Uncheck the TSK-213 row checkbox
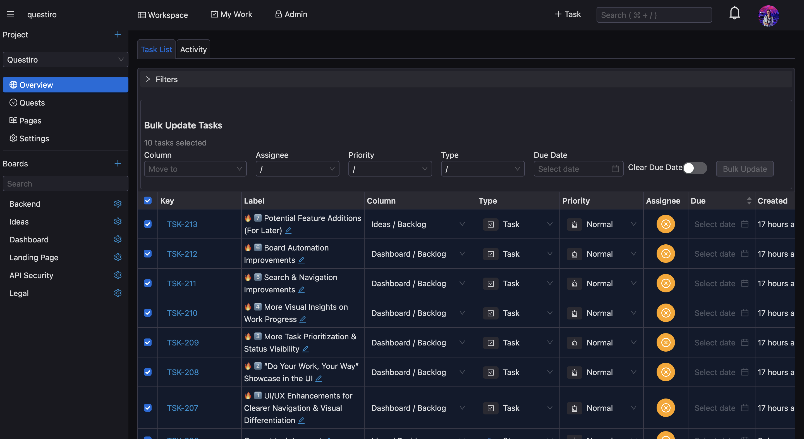Image resolution: width=804 pixels, height=439 pixels. tap(148, 224)
